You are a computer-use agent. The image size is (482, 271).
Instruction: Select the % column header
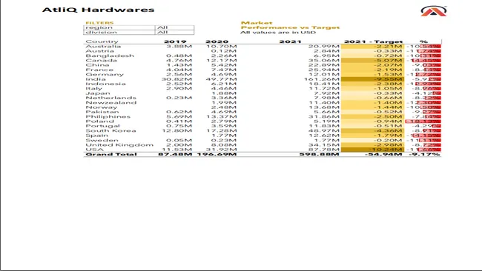(x=423, y=41)
